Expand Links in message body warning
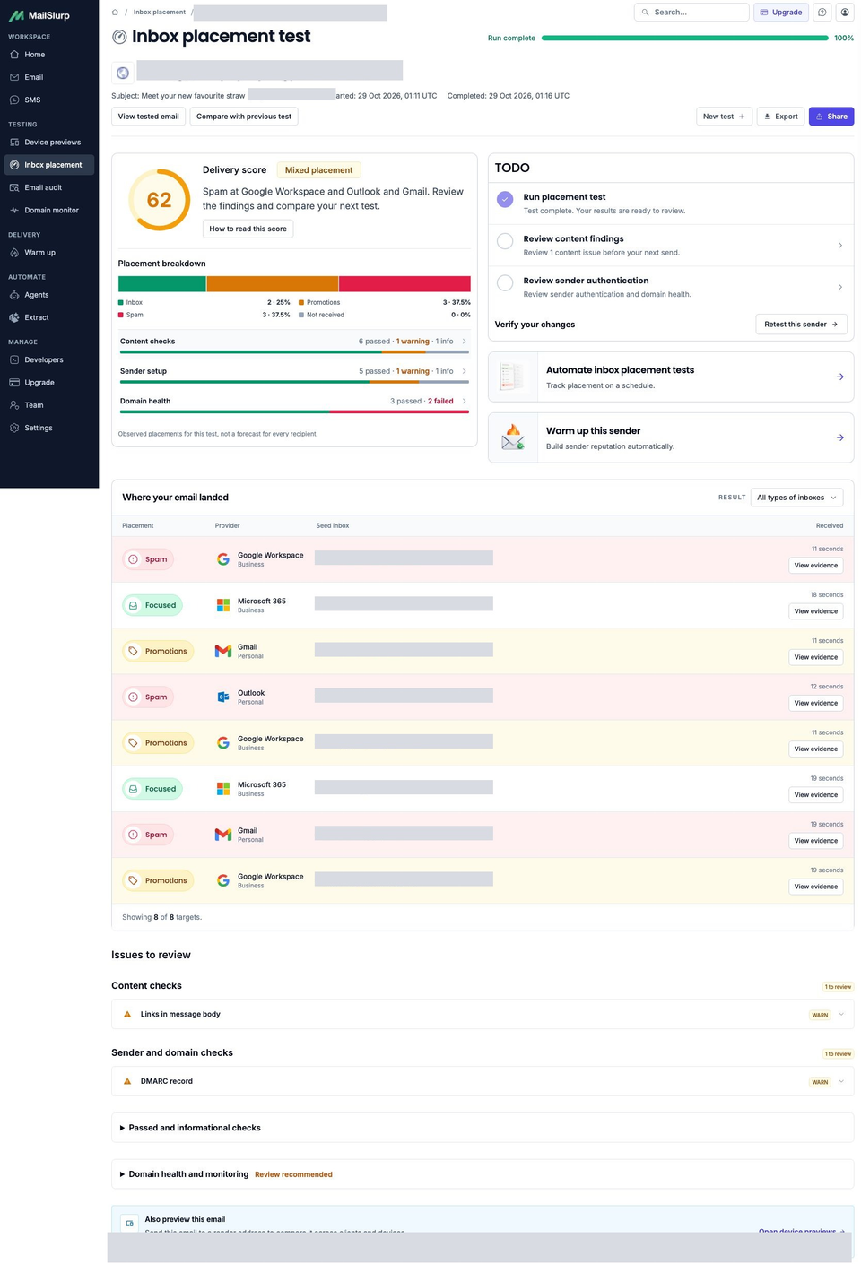The image size is (861, 1264). pos(483,1015)
